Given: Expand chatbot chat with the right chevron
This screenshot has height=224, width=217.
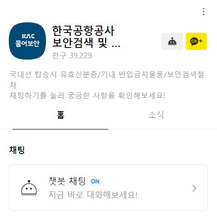Looking at the screenshot, I should [194, 189].
